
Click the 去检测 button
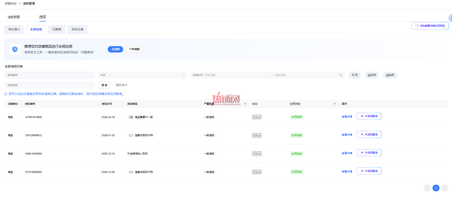point(115,49)
